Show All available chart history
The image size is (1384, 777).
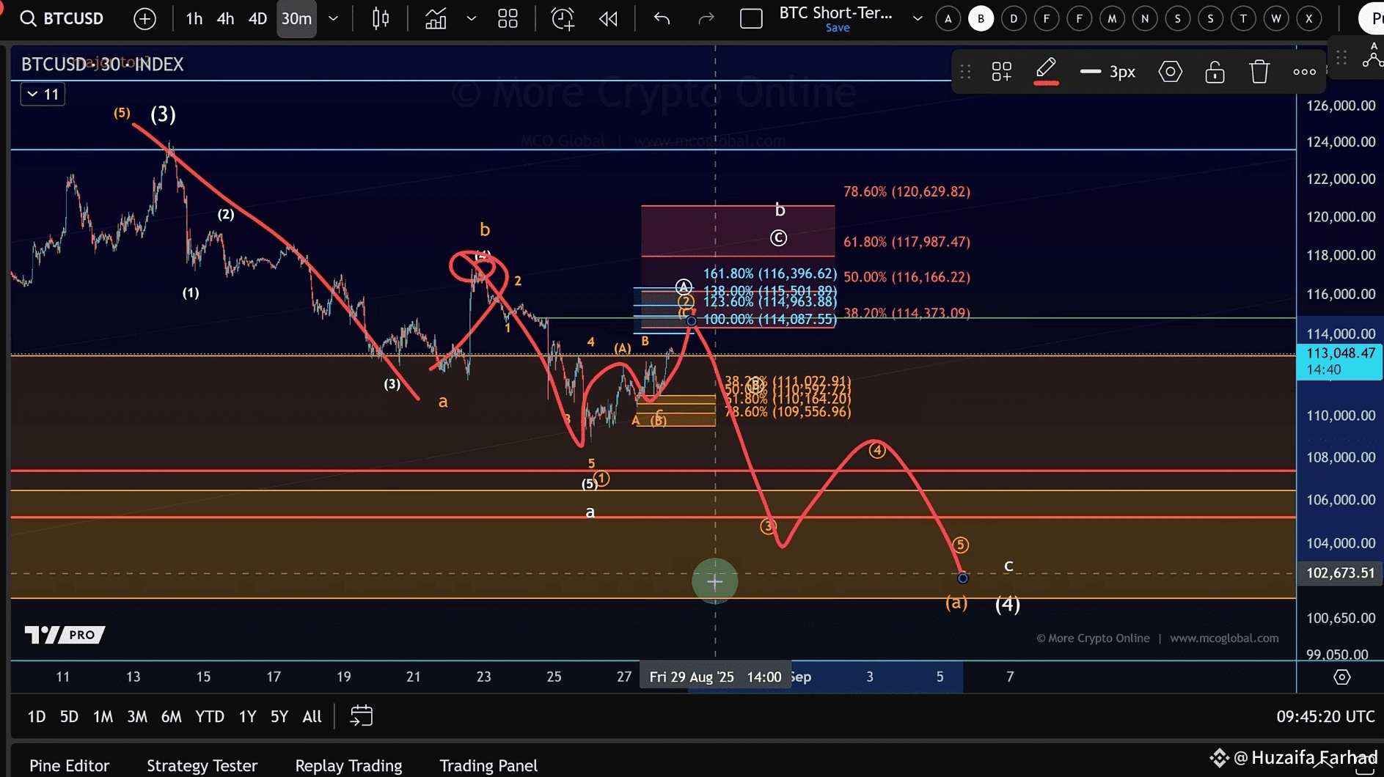(312, 716)
